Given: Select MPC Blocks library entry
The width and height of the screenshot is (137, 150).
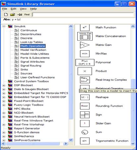Looking at the screenshot, I should pos(22,109).
